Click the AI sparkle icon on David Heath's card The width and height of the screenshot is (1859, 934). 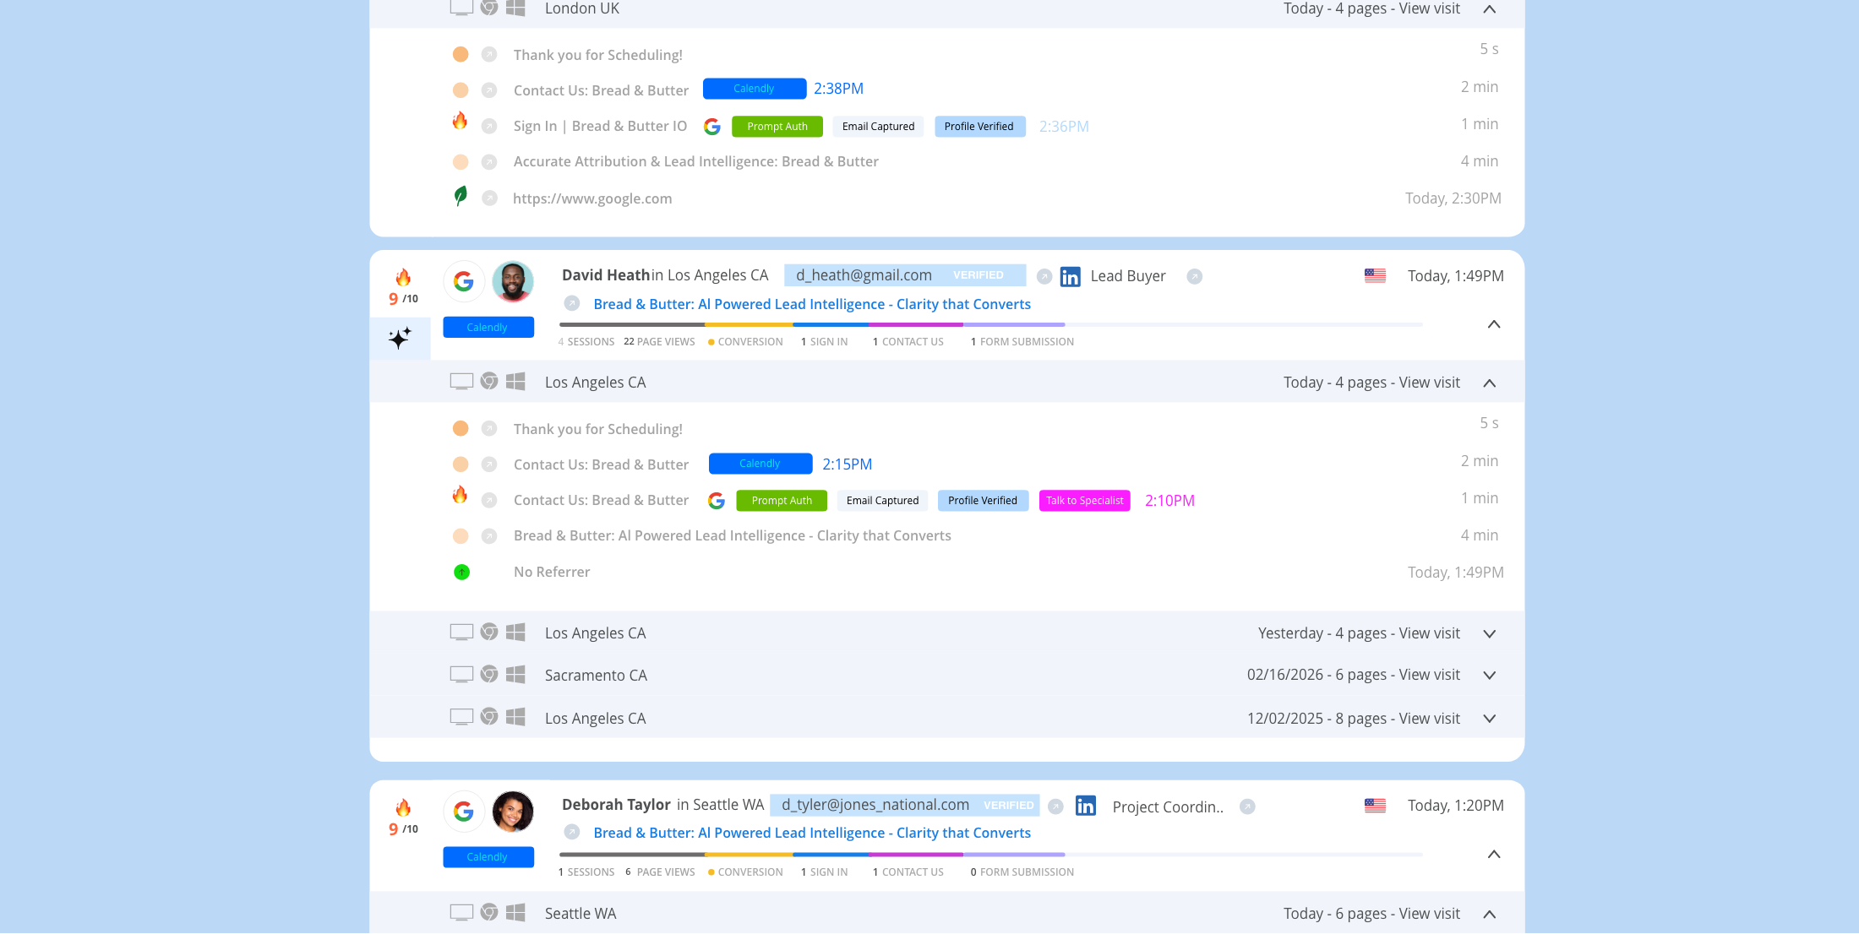click(400, 339)
